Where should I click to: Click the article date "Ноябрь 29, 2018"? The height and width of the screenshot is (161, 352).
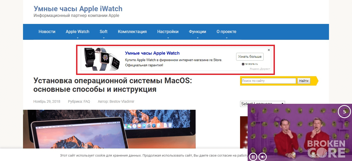coord(47,101)
